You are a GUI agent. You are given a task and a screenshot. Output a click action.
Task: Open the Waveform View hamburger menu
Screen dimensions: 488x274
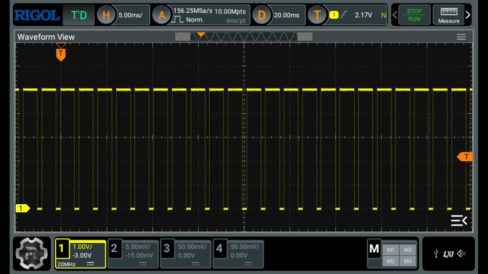pyautogui.click(x=461, y=37)
